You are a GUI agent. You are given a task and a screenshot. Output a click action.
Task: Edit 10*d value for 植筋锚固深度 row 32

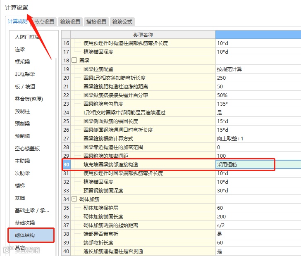[258, 182]
